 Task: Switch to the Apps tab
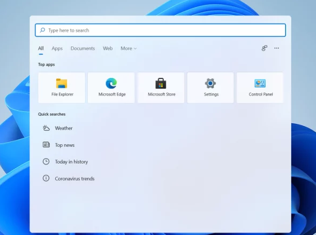click(57, 48)
